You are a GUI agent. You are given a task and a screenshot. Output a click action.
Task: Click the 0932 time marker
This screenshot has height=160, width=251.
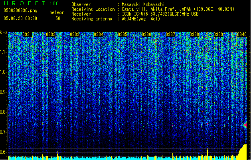[x=51, y=34]
